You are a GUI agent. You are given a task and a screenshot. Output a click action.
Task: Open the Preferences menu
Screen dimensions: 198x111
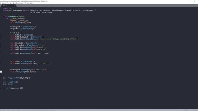(x=27, y=3)
